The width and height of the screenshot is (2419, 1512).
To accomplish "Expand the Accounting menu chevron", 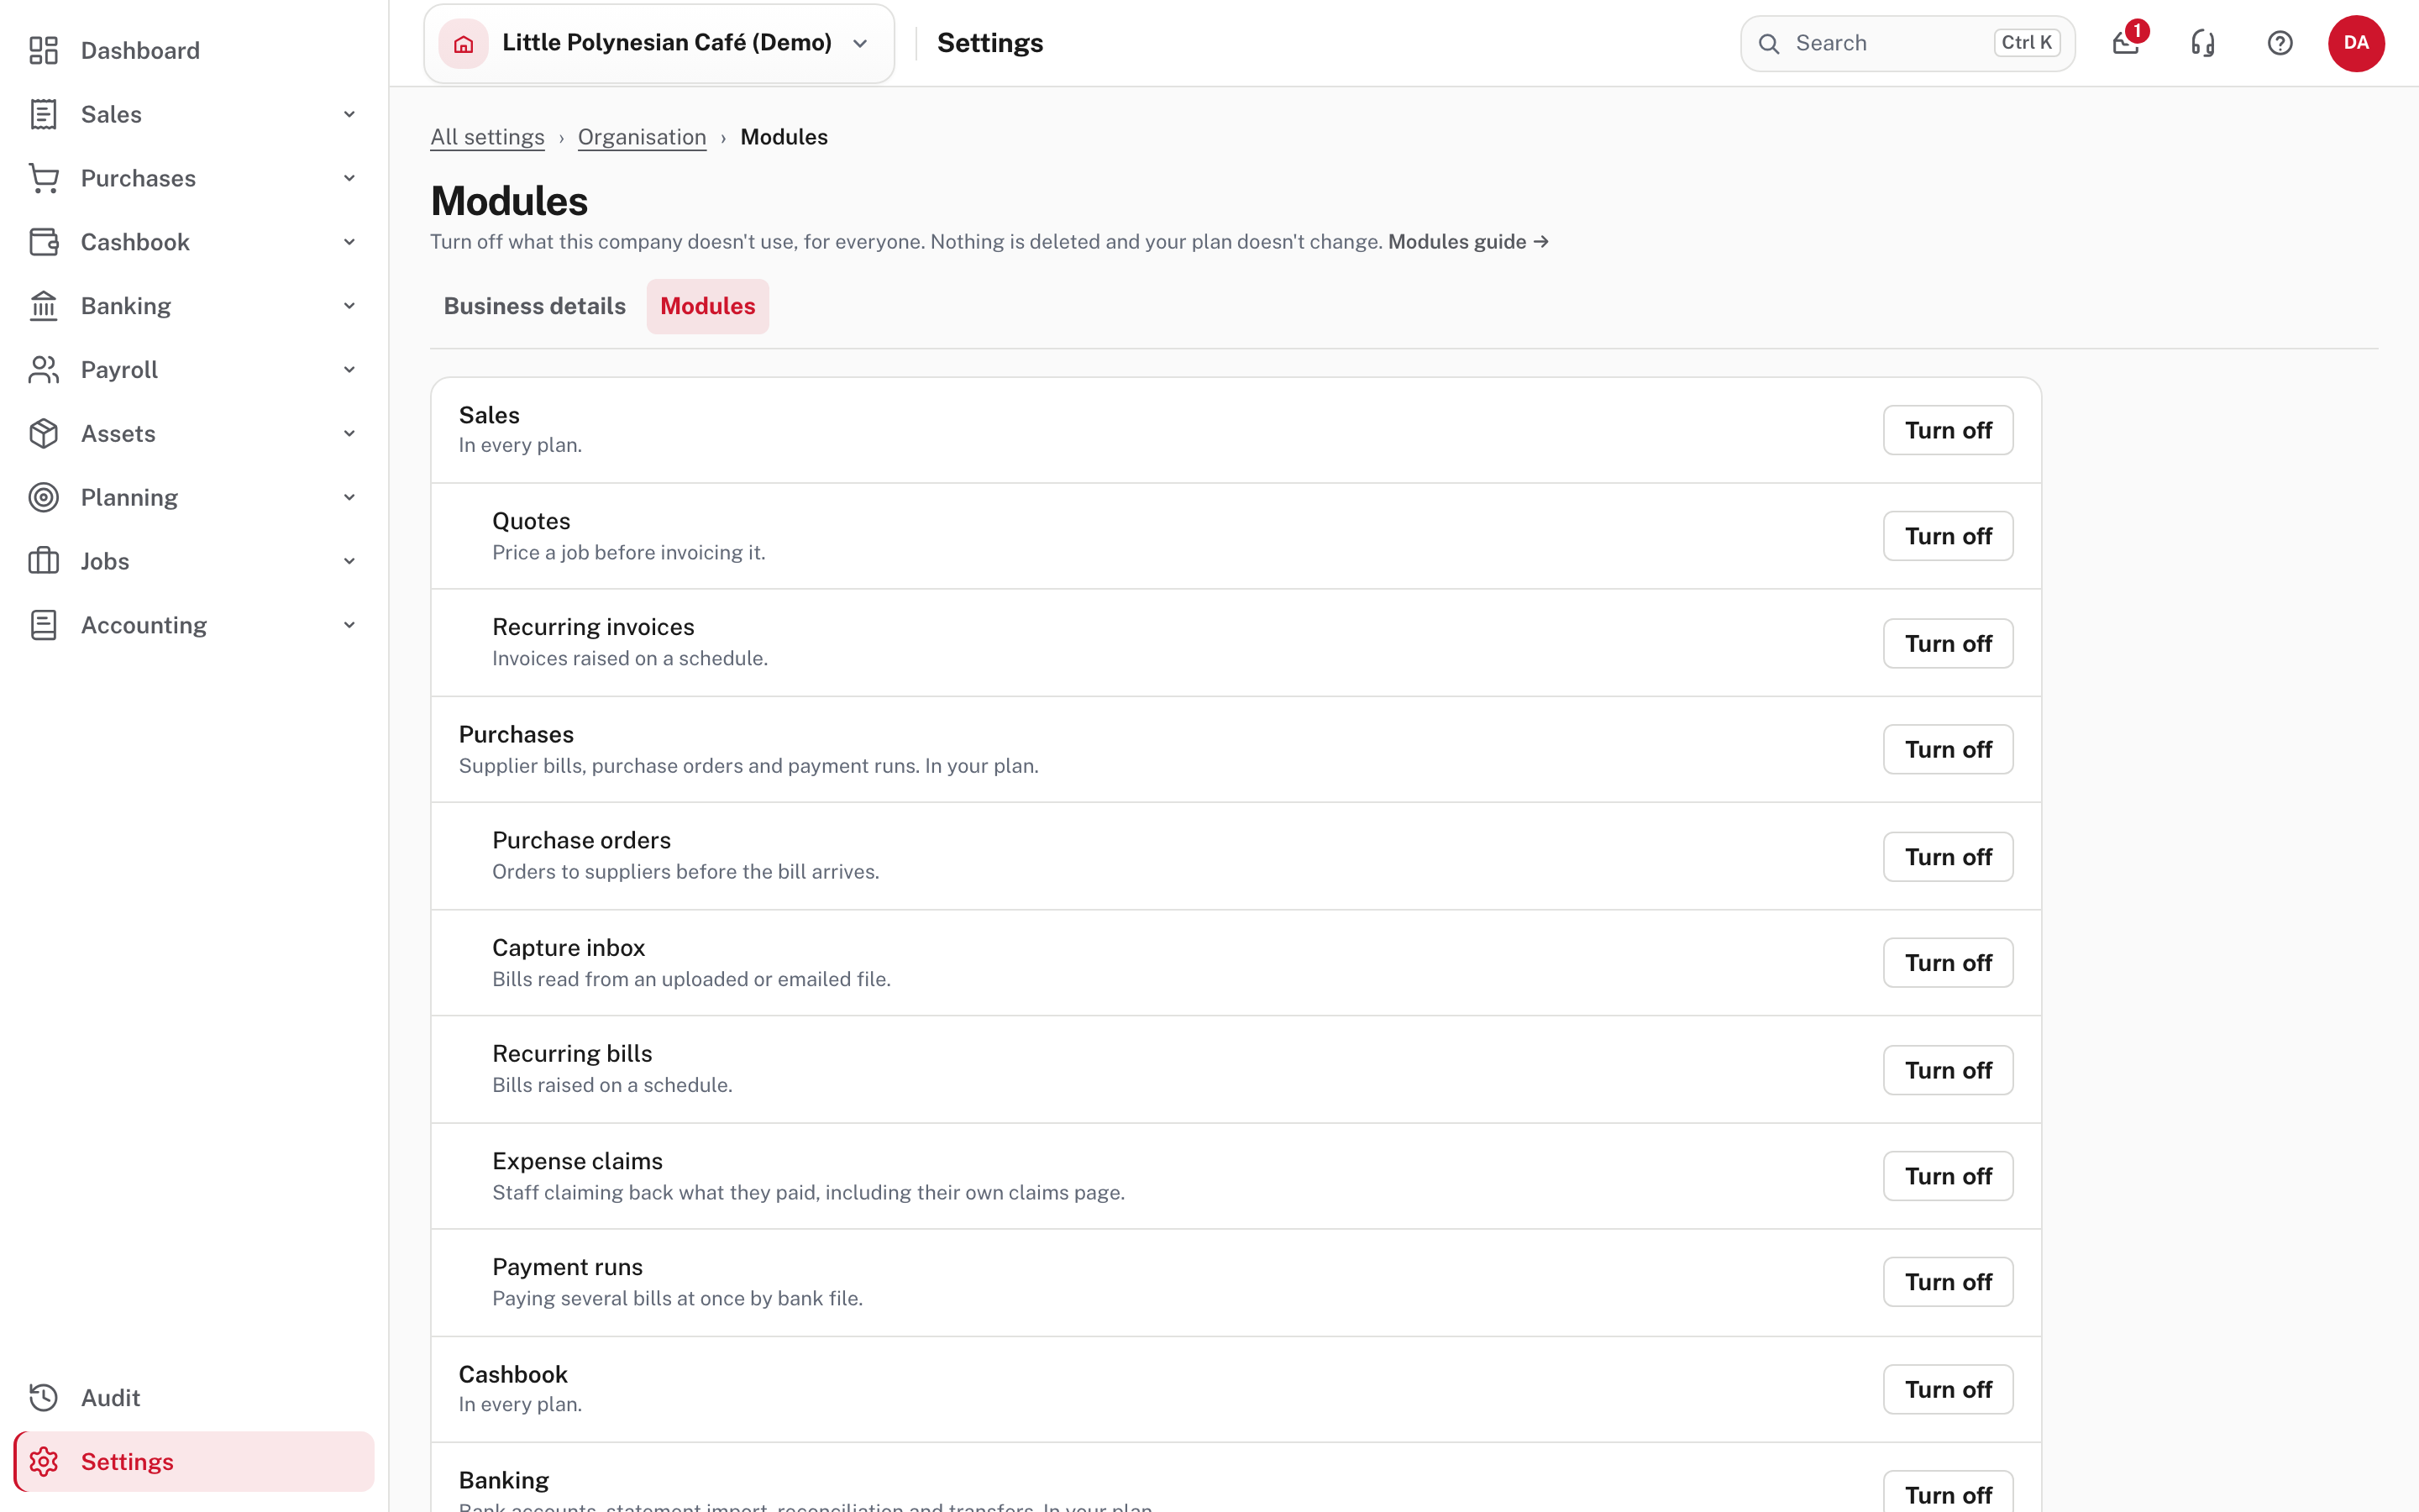I will pos(349,625).
